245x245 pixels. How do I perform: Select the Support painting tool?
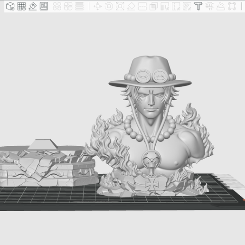[165, 6]
